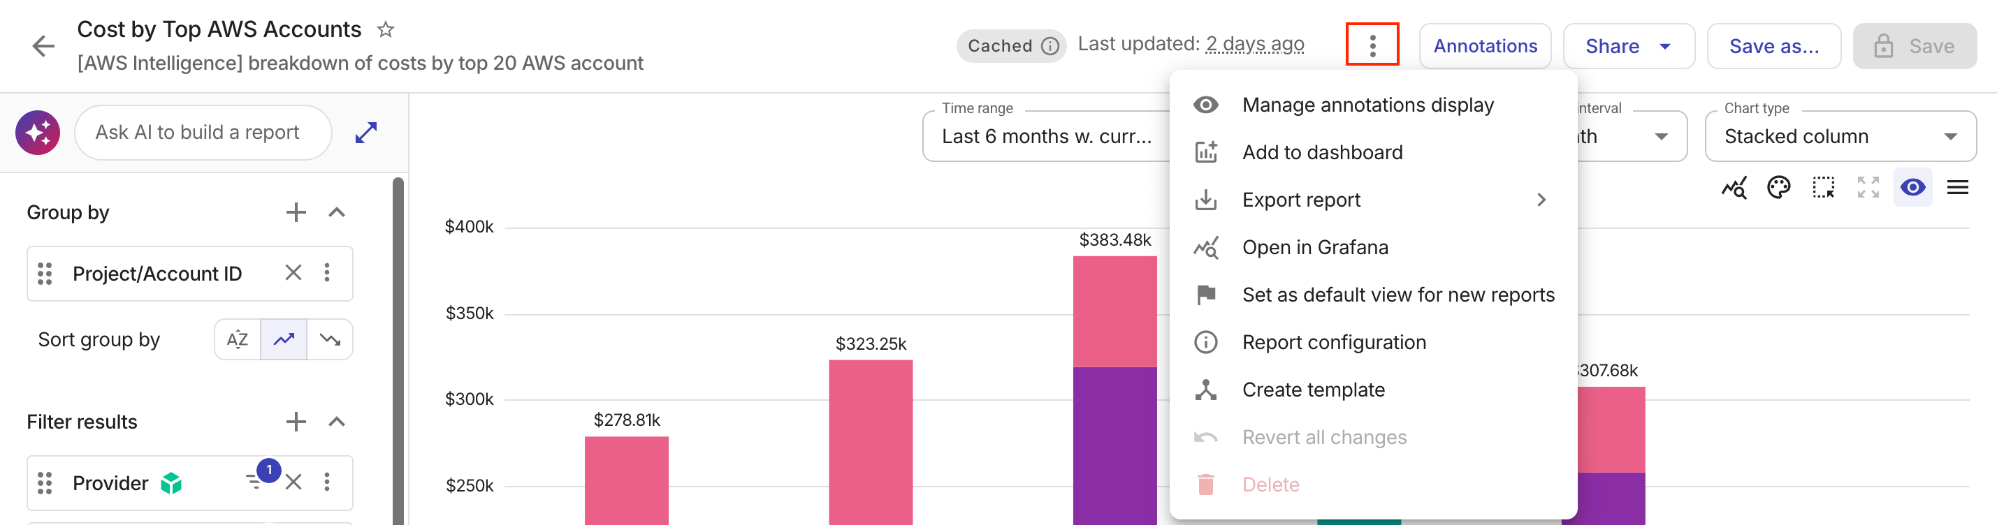Click the Save as... button
The width and height of the screenshot is (1997, 525).
pos(1773,47)
